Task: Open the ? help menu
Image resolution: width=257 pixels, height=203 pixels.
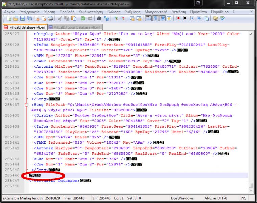Action: pyautogui.click(x=234, y=12)
